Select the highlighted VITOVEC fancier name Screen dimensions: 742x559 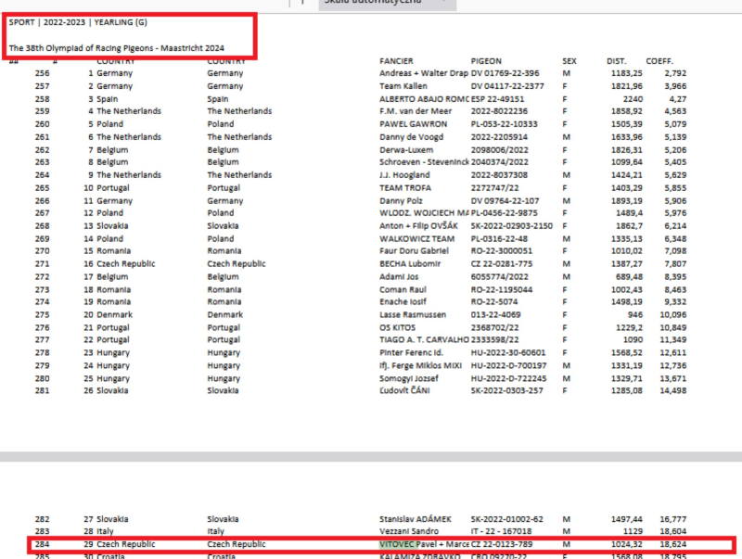click(396, 544)
